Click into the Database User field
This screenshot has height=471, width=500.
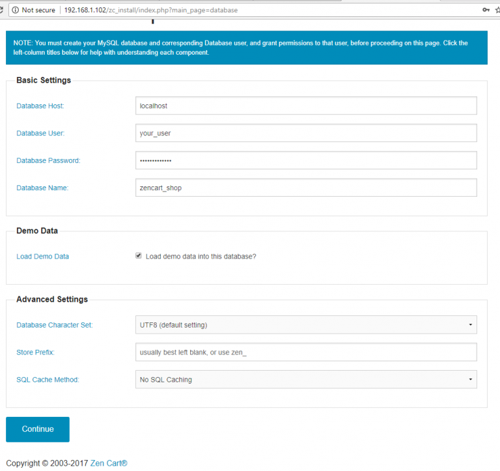tap(306, 133)
